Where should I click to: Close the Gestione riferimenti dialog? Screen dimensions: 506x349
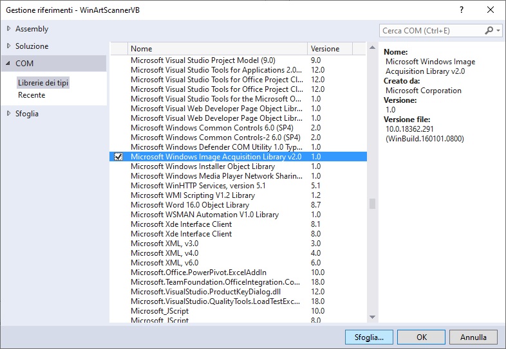pyautogui.click(x=491, y=10)
